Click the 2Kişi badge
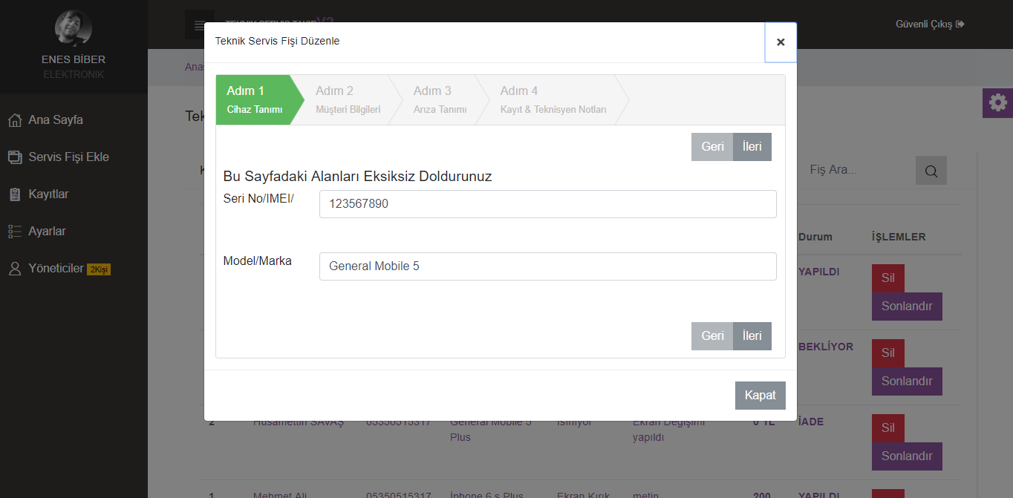Viewport: 1013px width, 498px height. click(x=99, y=269)
